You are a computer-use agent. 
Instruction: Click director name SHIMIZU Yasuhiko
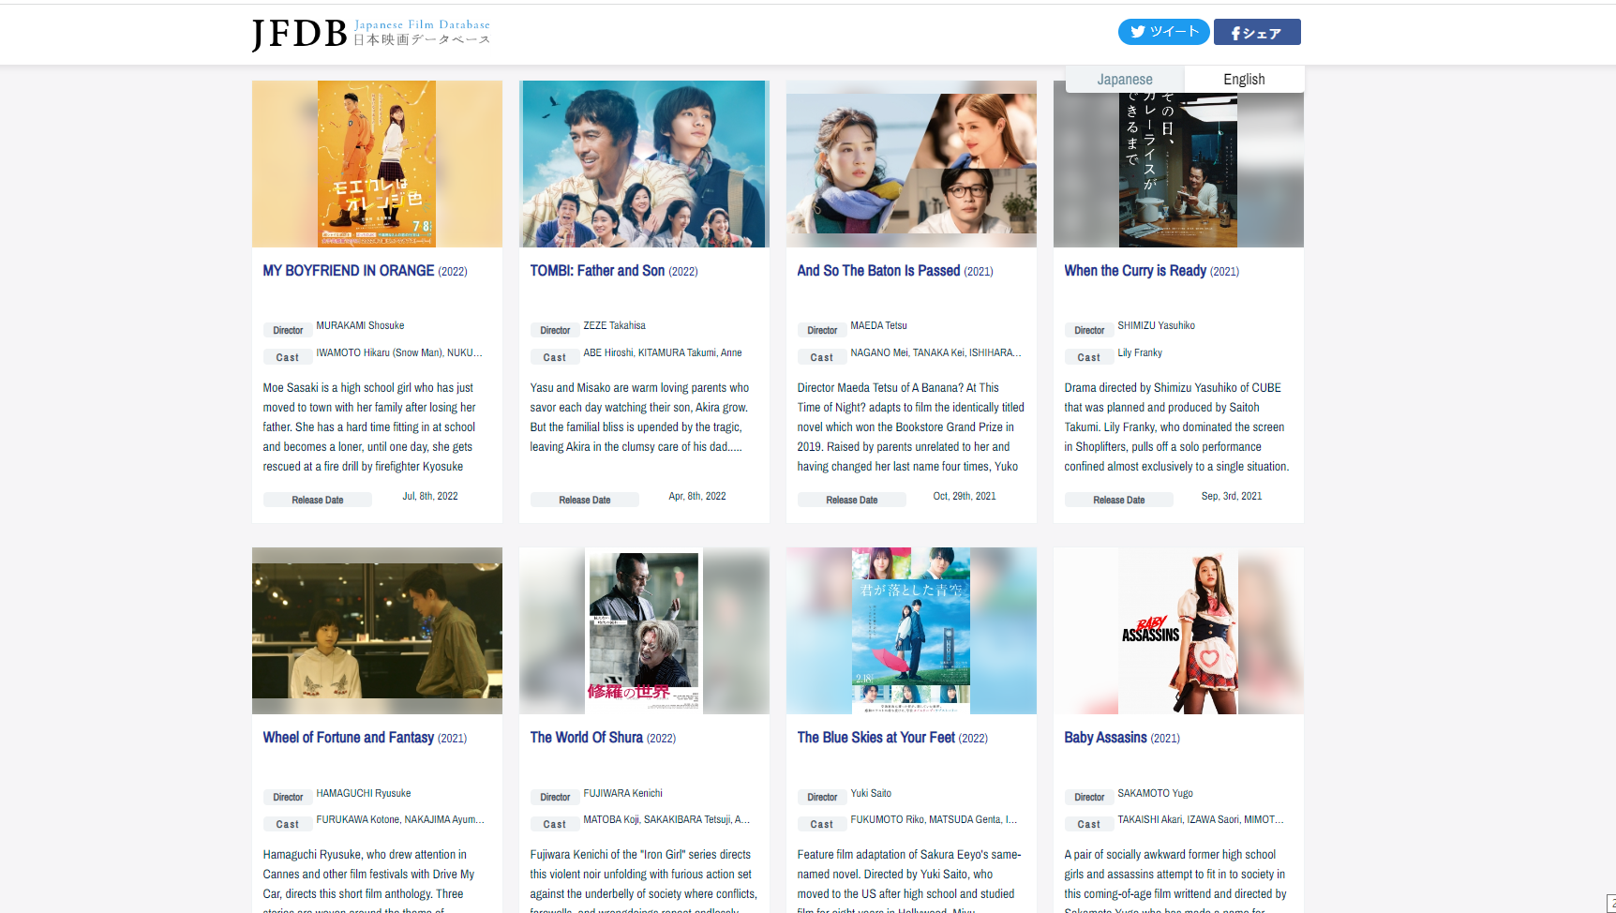[1156, 325]
